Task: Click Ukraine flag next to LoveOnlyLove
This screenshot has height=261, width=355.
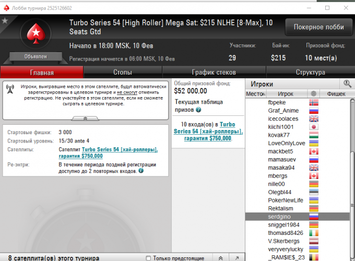Action: [x=314, y=144]
